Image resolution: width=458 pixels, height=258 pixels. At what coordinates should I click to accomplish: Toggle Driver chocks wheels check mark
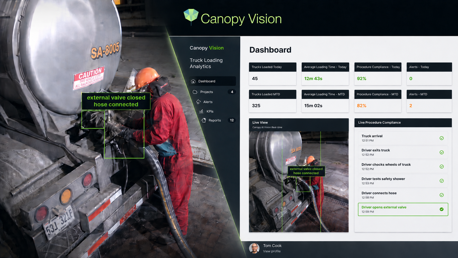click(442, 167)
